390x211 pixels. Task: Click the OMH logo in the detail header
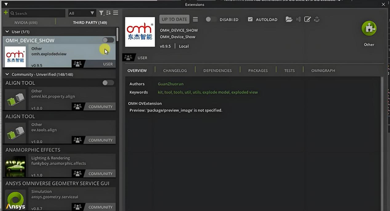click(x=140, y=32)
